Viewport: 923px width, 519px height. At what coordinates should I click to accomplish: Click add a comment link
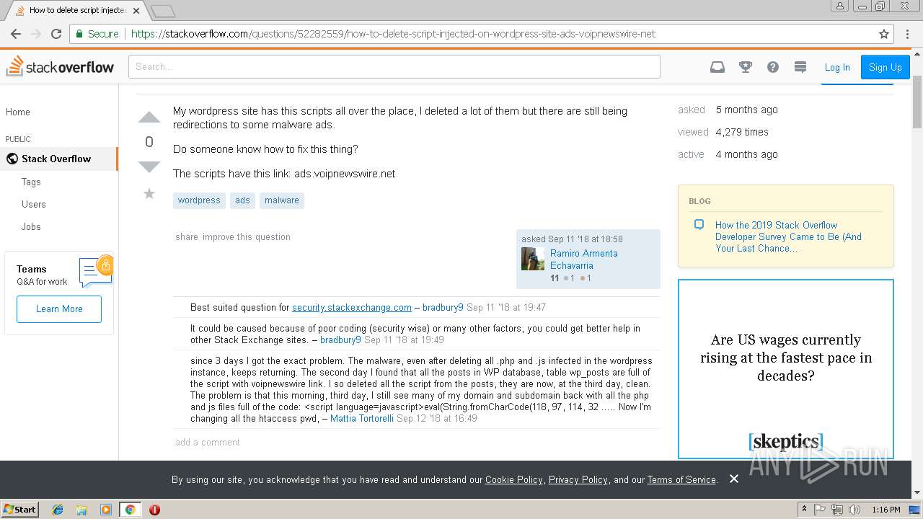208,442
